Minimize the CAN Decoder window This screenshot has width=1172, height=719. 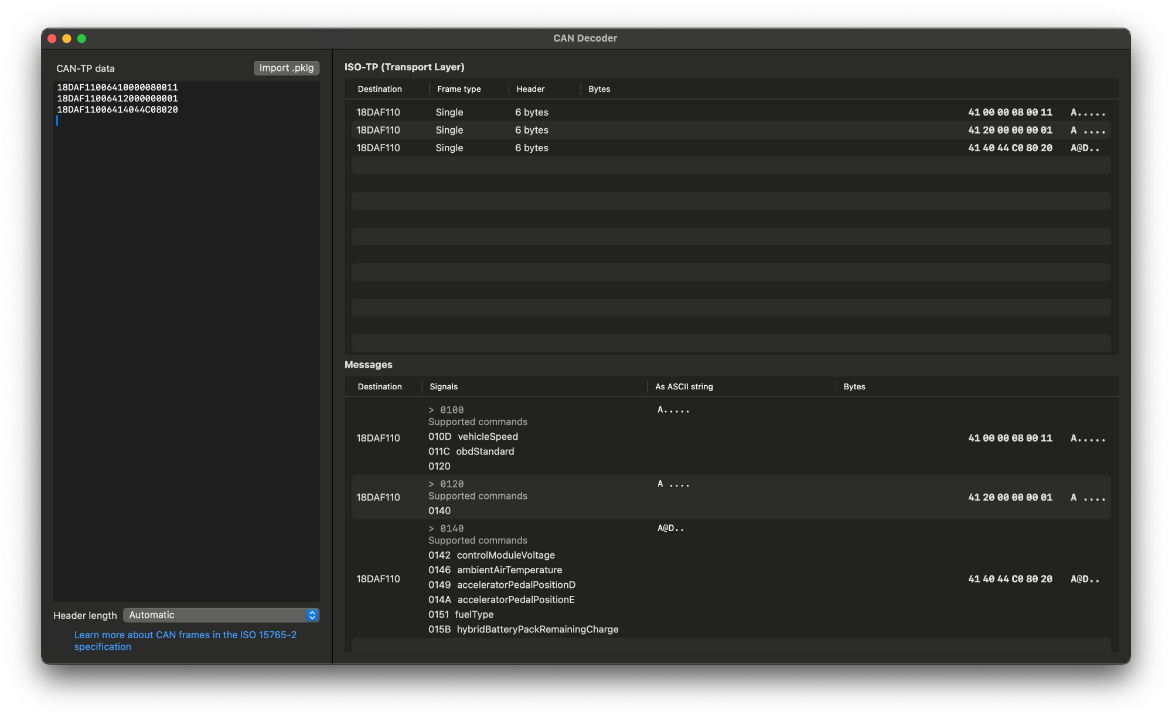coord(67,39)
